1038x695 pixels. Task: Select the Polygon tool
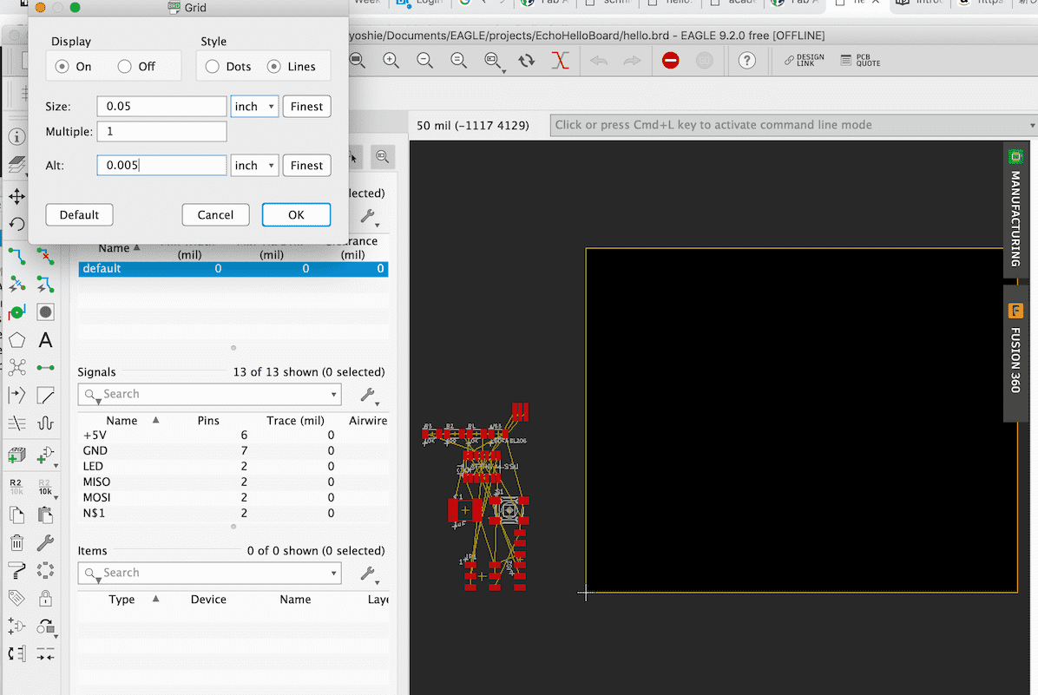click(x=17, y=340)
